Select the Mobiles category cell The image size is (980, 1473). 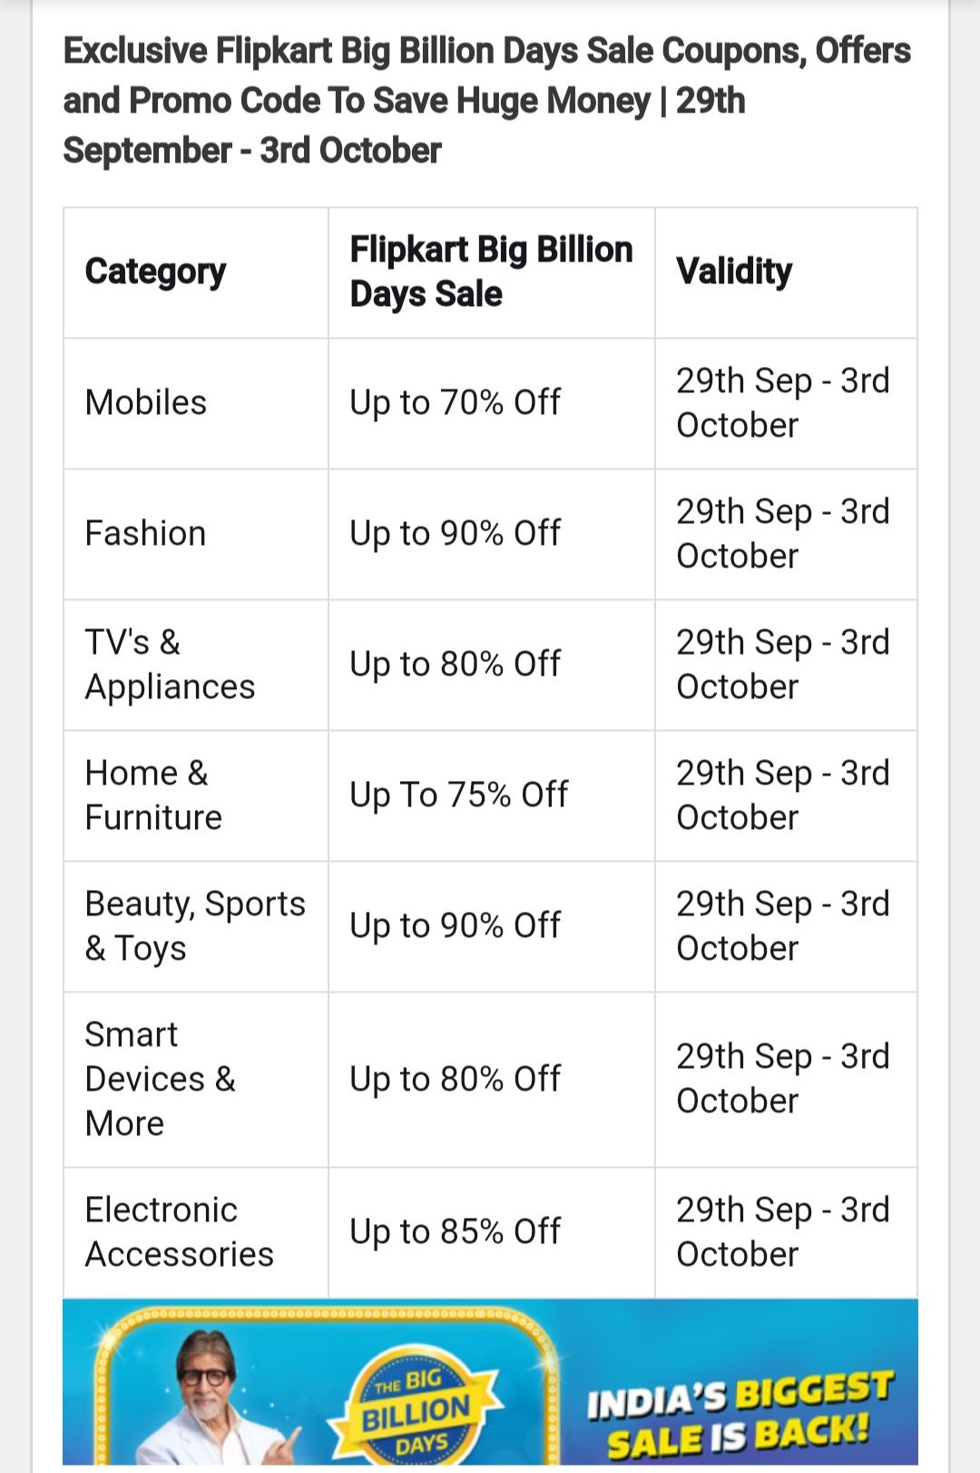[196, 403]
